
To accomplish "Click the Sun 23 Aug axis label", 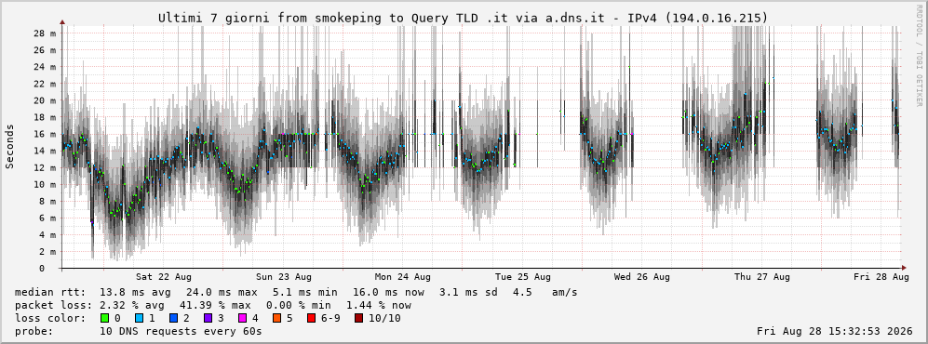I will (284, 277).
